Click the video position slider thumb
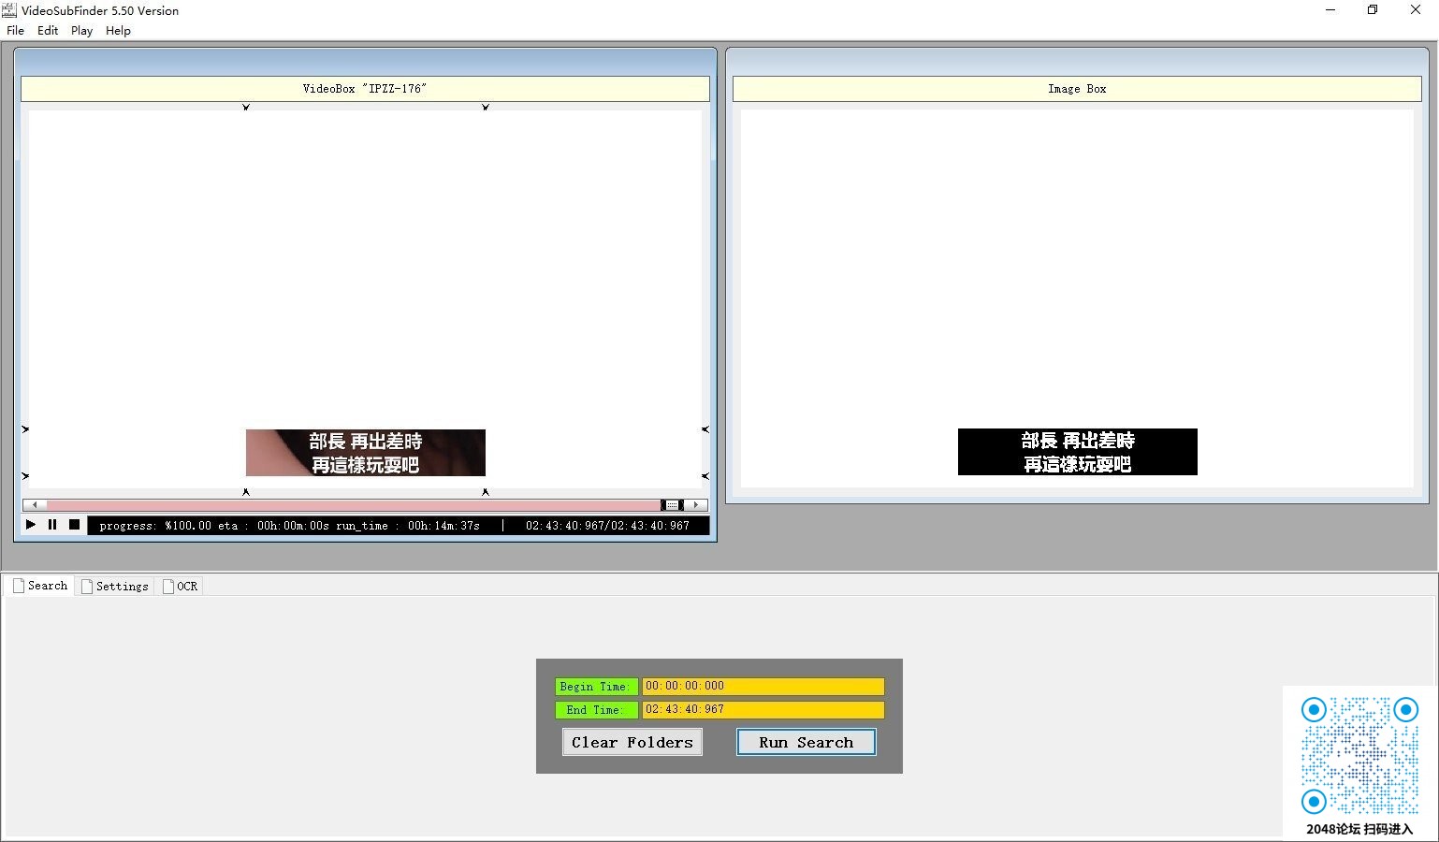Viewport: 1439px width, 842px height. click(x=672, y=505)
